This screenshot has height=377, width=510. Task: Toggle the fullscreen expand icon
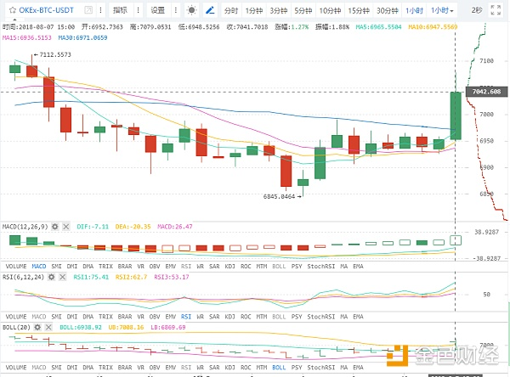tap(496, 10)
